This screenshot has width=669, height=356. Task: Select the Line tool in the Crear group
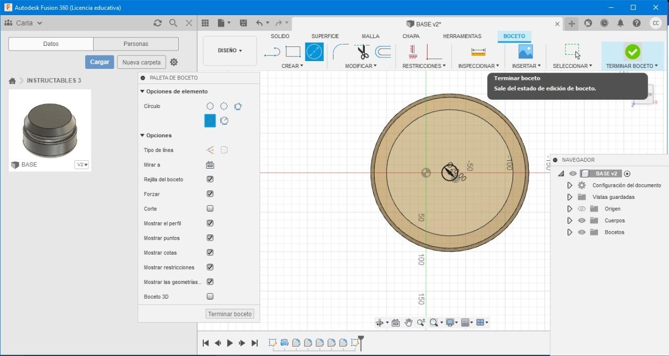[x=272, y=52]
